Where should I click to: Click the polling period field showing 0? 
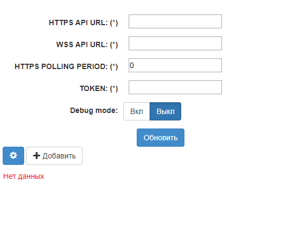175,65
